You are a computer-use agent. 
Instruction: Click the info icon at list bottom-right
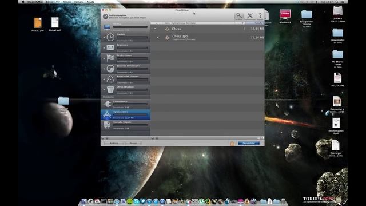click(262, 138)
